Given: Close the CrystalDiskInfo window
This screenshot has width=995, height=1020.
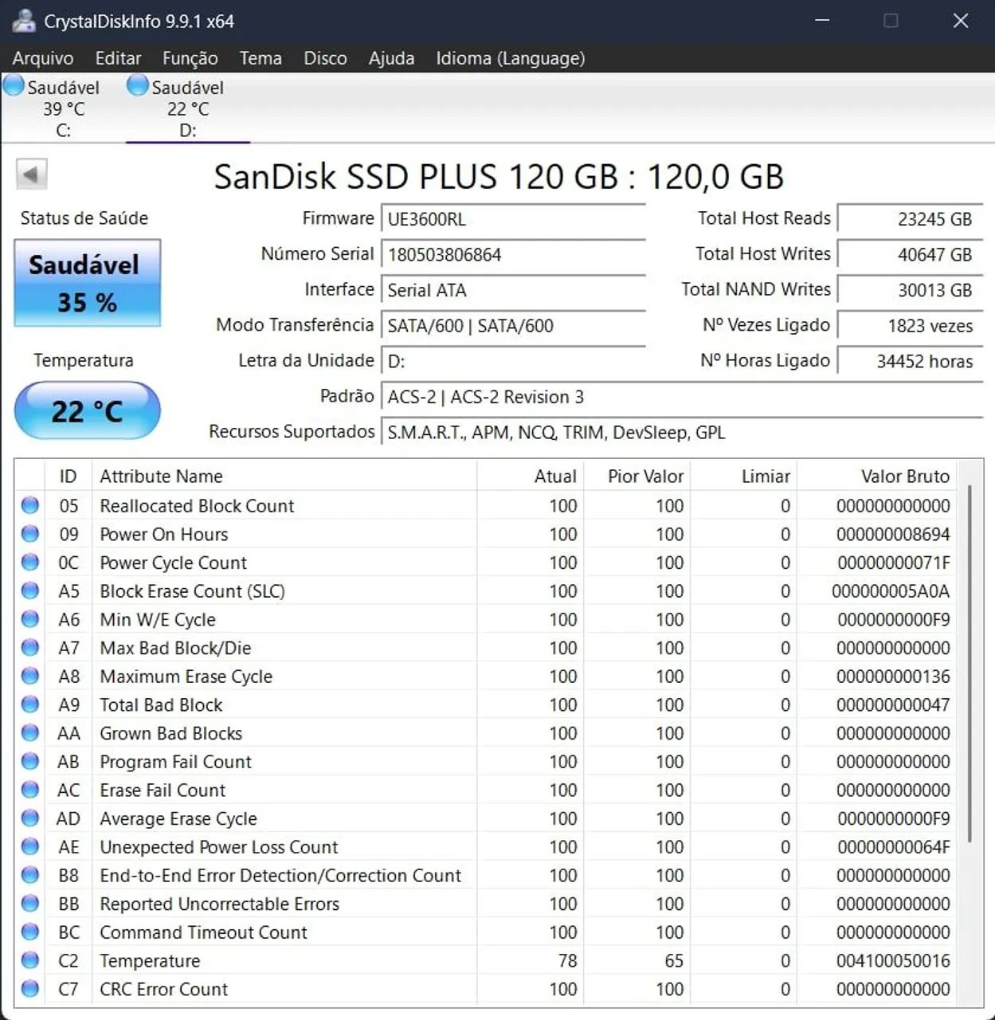Looking at the screenshot, I should [961, 21].
